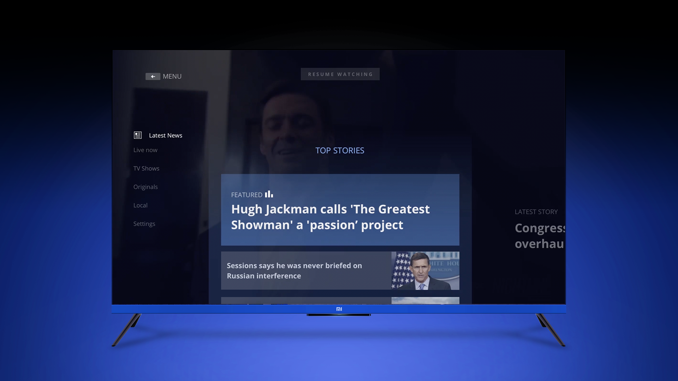Open the Congress overhaul latest story headline
This screenshot has height=381, width=678.
(539, 236)
